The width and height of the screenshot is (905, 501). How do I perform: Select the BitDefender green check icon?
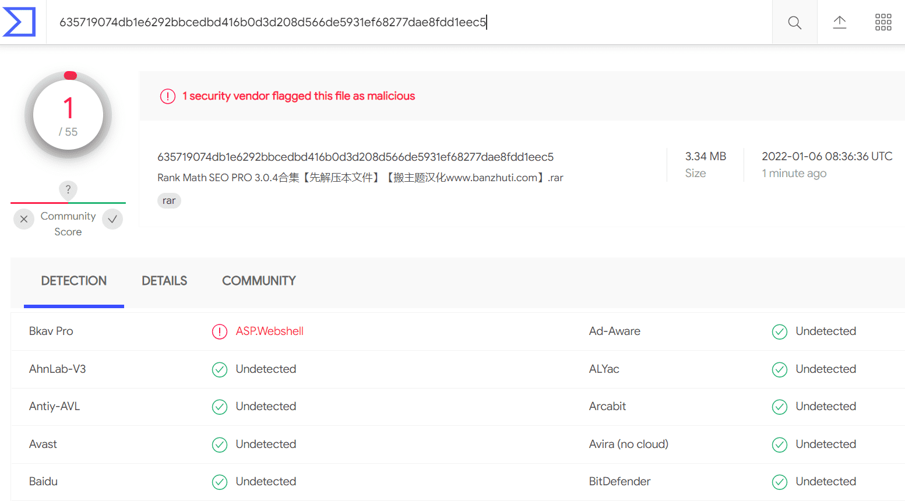(x=780, y=482)
